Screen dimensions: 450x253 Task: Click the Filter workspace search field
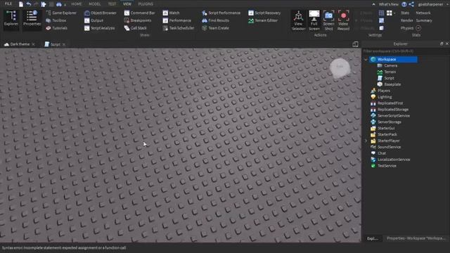point(405,51)
